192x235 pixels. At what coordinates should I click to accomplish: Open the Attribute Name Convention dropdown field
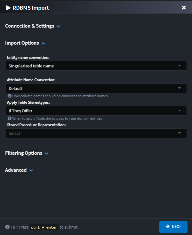93,88
